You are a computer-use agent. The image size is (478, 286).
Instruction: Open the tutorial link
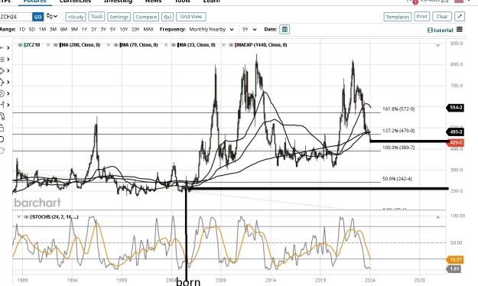tap(443, 30)
